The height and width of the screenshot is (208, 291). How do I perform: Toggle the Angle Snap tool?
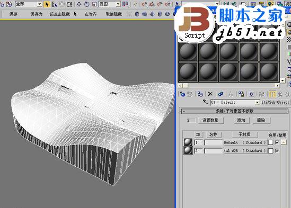152,4
